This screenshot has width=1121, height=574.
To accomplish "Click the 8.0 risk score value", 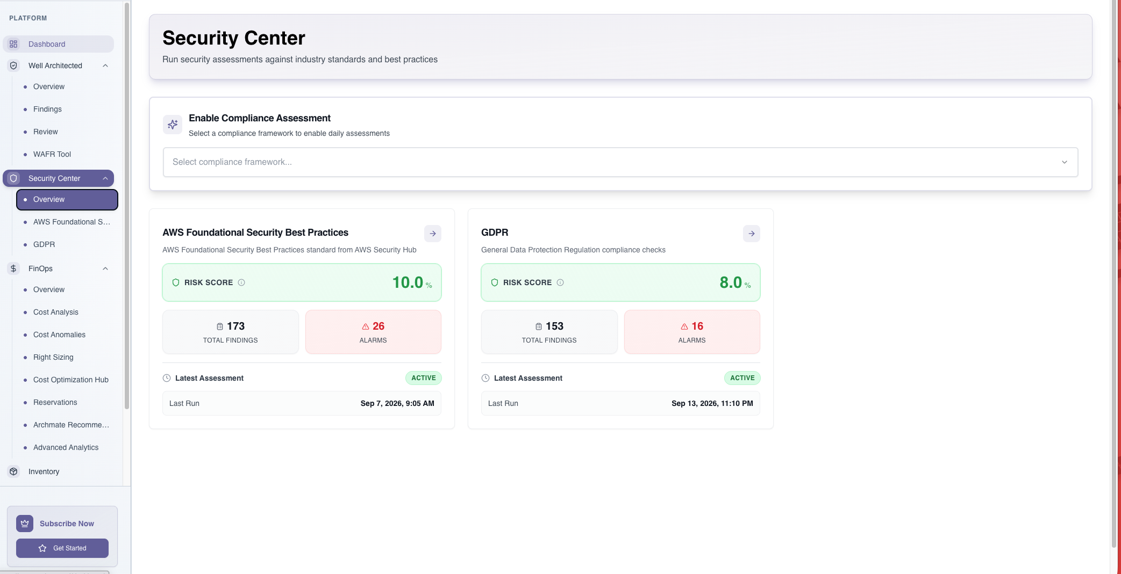I will (731, 282).
